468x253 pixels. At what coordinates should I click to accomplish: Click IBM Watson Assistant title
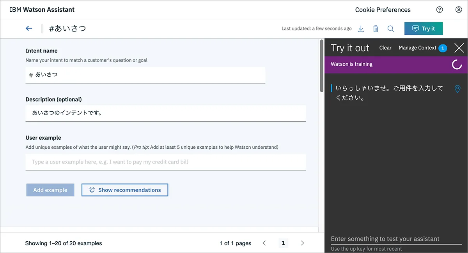42,9
